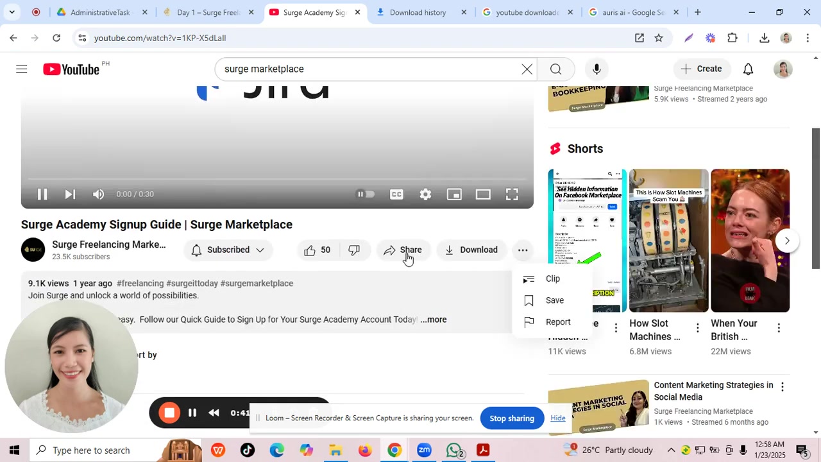
Task: Choose Save from the popup menu
Action: (552, 300)
